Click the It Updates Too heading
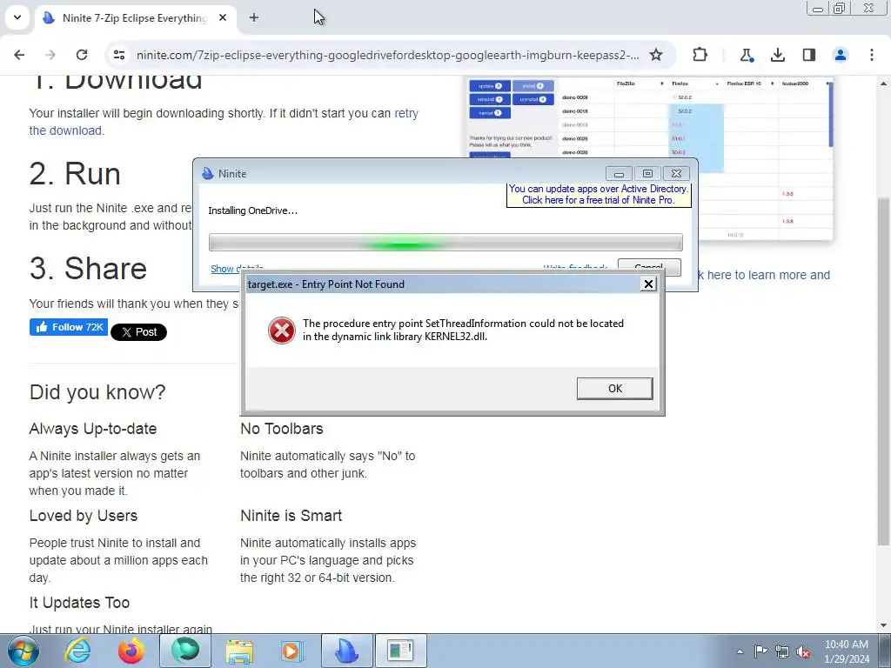 tap(79, 603)
